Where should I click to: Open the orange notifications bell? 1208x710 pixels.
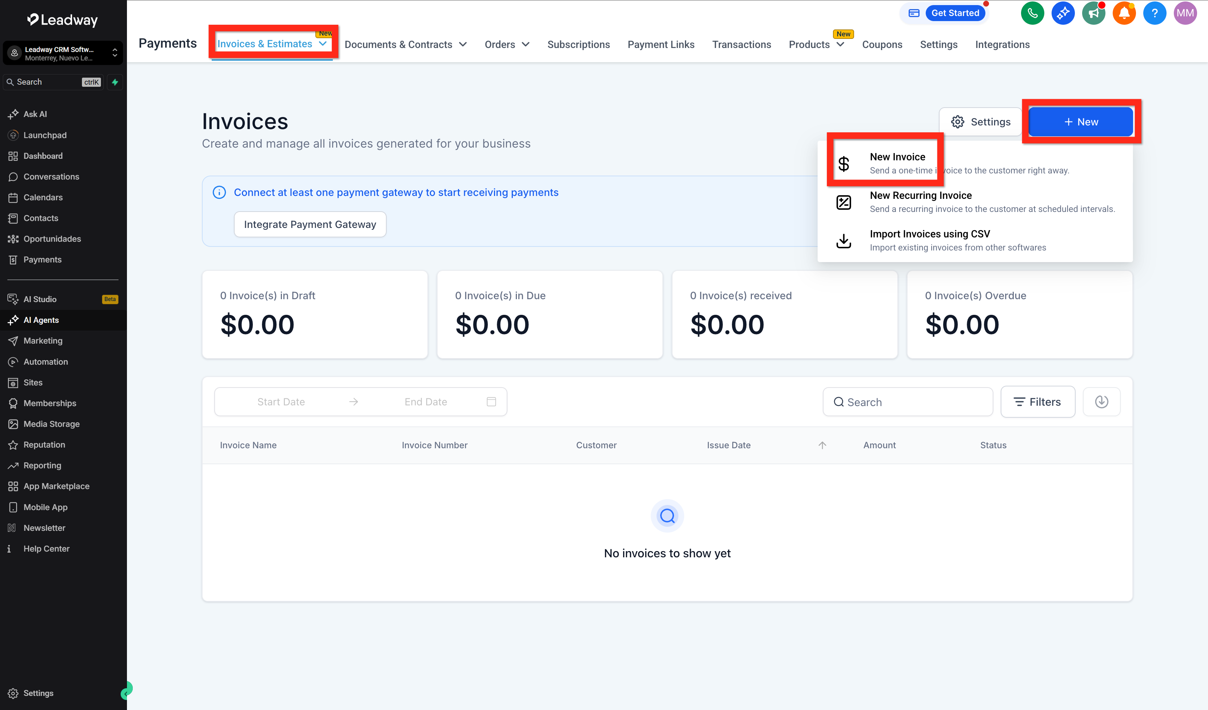pyautogui.click(x=1124, y=13)
